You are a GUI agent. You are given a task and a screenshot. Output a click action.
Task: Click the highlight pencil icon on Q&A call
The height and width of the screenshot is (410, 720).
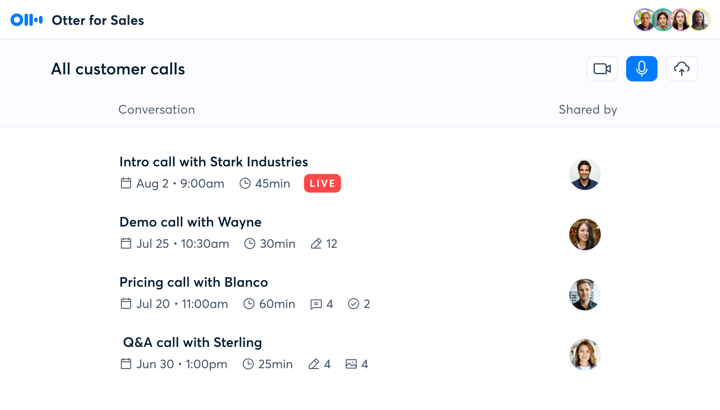coord(314,364)
